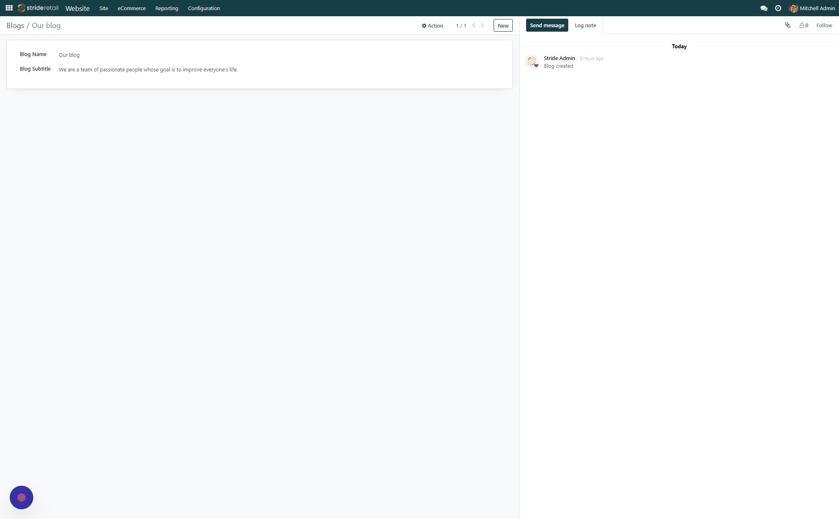
Task: Click the 'Our blog' breadcrumb title
Action: click(x=46, y=26)
